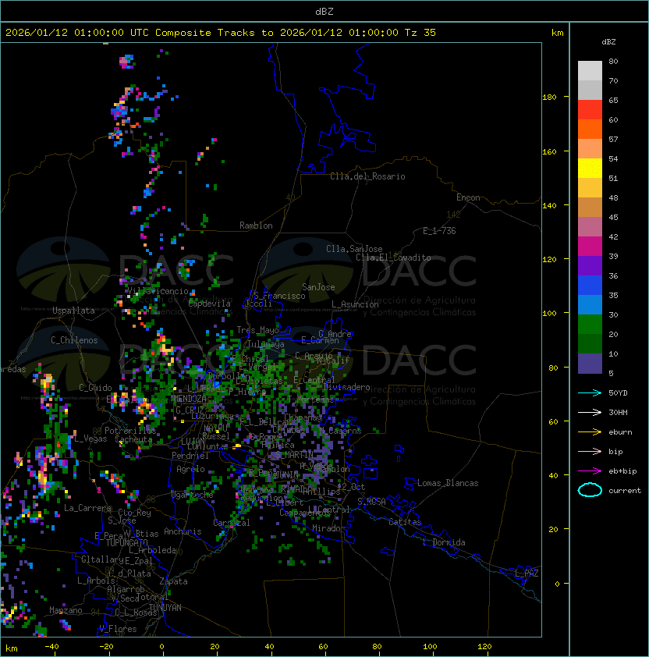
Task: Click the 'V_Flores' map label
Action: click(118, 629)
